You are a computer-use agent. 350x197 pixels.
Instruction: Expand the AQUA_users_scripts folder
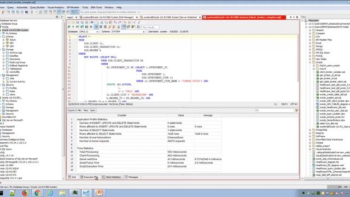coord(314,66)
